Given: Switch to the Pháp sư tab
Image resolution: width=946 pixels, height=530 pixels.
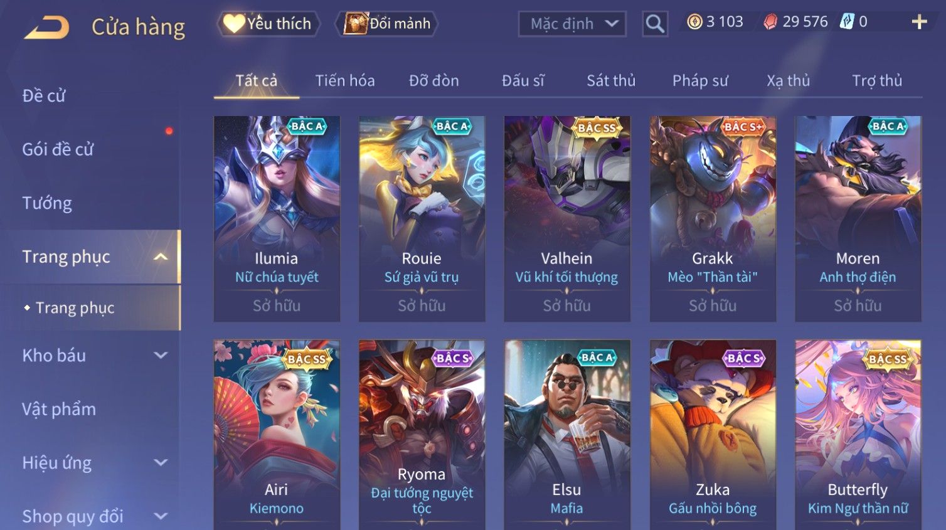Looking at the screenshot, I should (x=700, y=80).
